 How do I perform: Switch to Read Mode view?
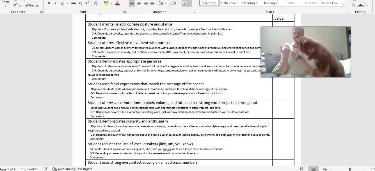(302, 169)
